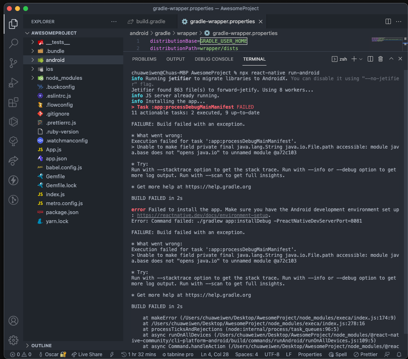Open yarn.lock file
Screen dimensions: 408x359
pos(73,221)
